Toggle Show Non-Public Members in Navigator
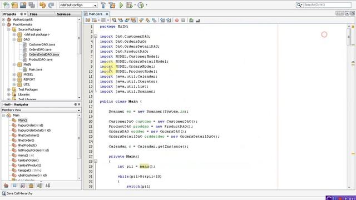356x200 pixels. point(31,186)
